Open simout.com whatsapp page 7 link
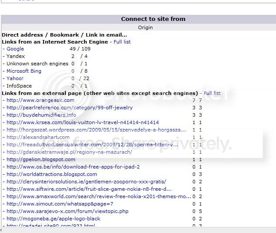The height and width of the screenshot is (233, 276). coord(60,204)
